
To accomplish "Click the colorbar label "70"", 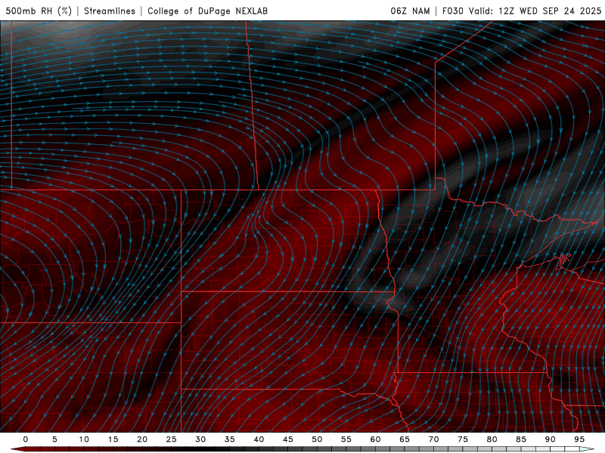I will click(x=433, y=439).
